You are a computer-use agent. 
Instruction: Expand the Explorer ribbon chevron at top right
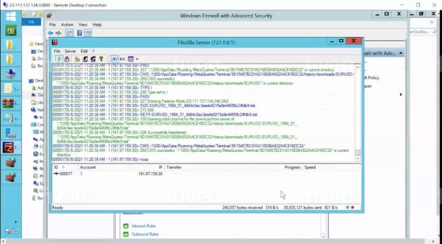[x=432, y=22]
